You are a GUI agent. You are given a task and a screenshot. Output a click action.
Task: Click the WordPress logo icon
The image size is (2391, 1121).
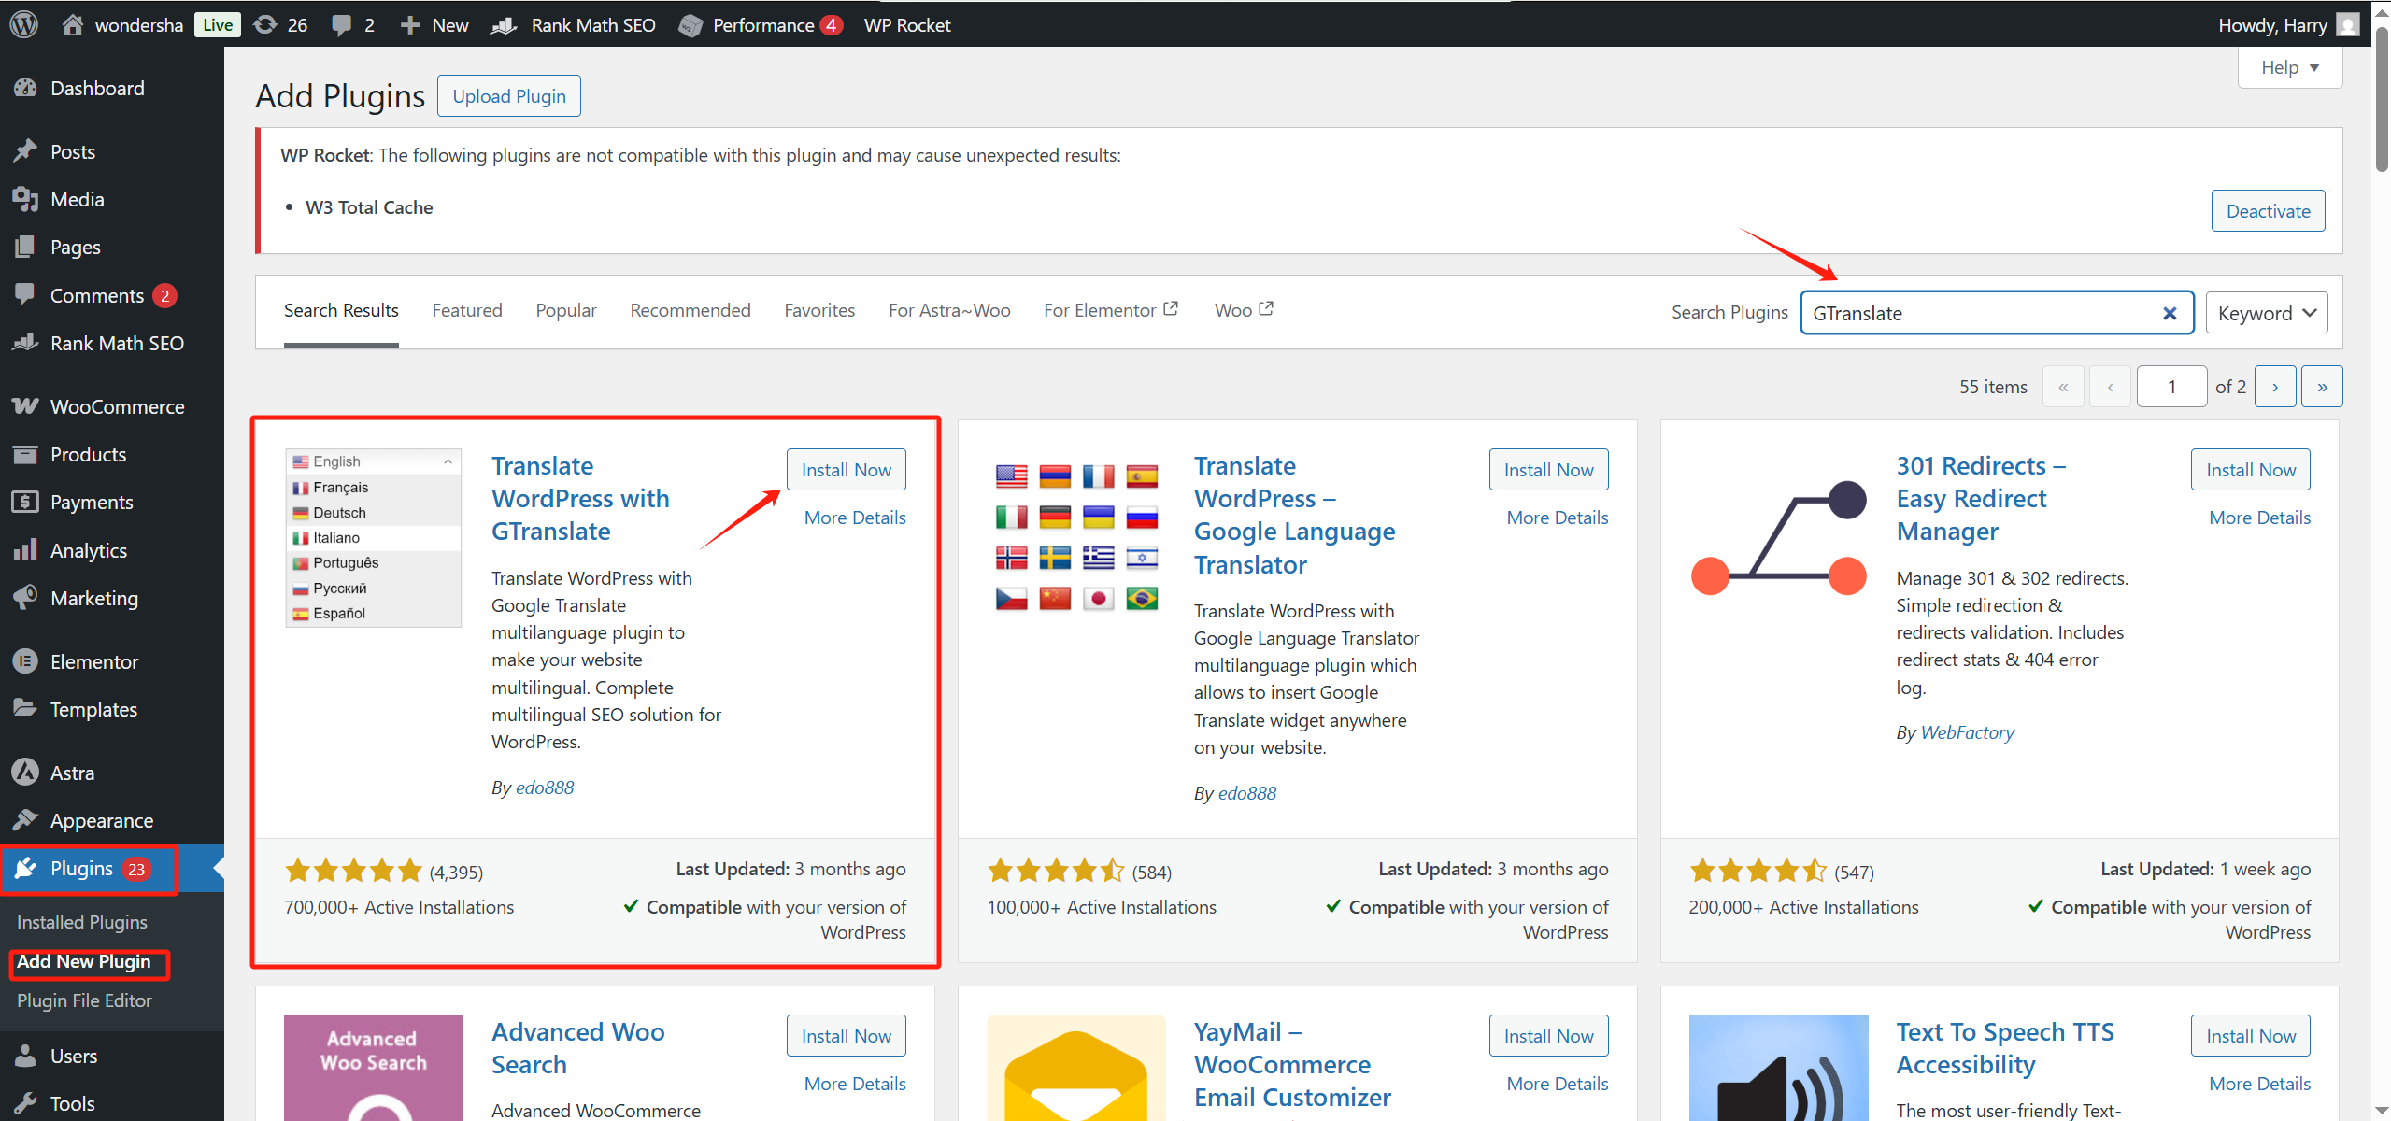[x=24, y=24]
